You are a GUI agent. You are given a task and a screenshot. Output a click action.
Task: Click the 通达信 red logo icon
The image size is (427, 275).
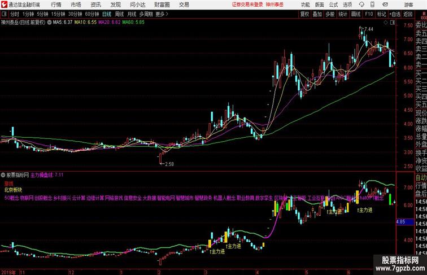coord(4,5)
